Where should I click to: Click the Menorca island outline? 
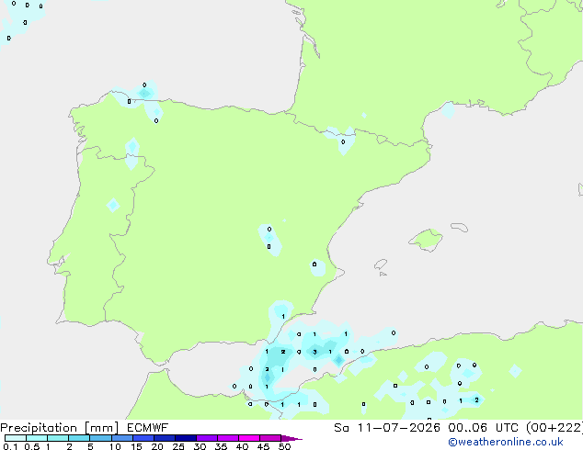[x=460, y=227]
